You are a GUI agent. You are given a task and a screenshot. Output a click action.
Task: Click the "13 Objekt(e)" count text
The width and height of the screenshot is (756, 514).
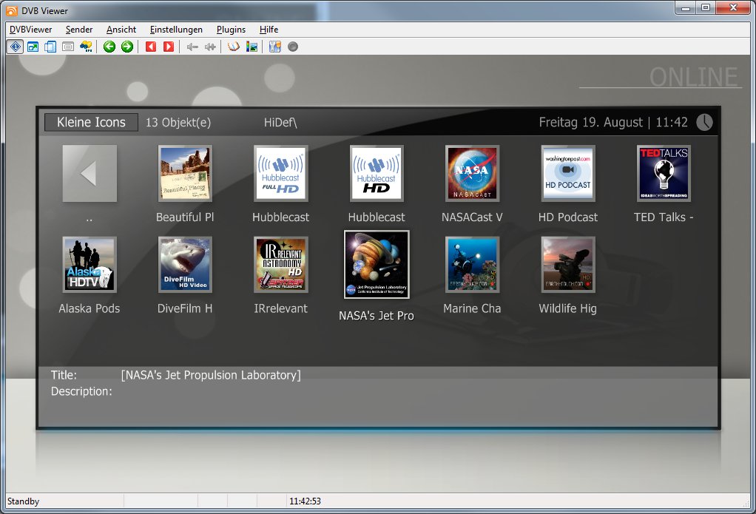178,123
